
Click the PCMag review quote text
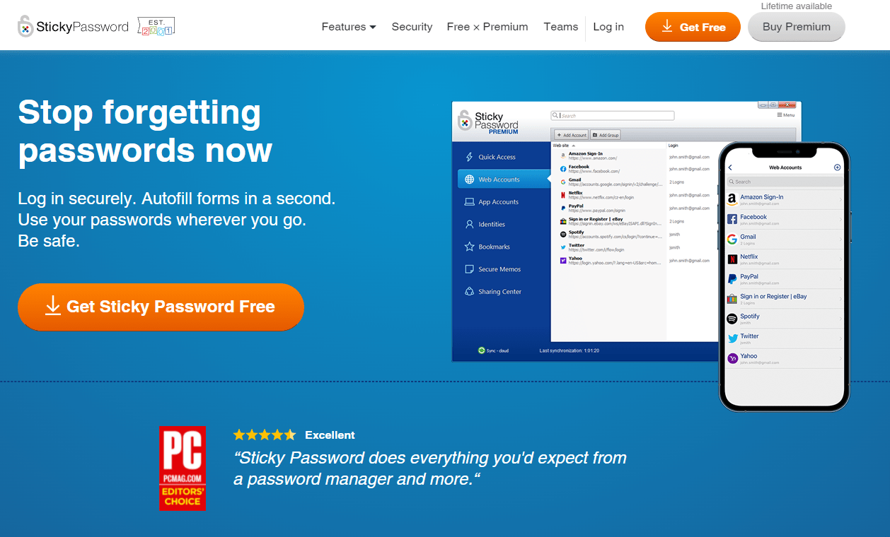[430, 468]
